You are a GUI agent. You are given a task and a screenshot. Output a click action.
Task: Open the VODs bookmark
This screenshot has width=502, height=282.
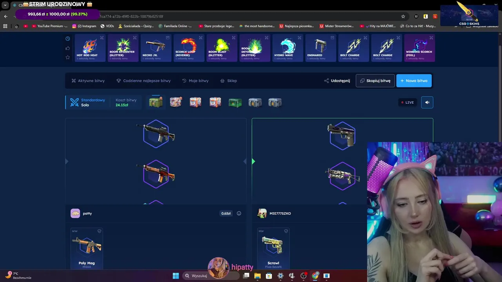107,26
